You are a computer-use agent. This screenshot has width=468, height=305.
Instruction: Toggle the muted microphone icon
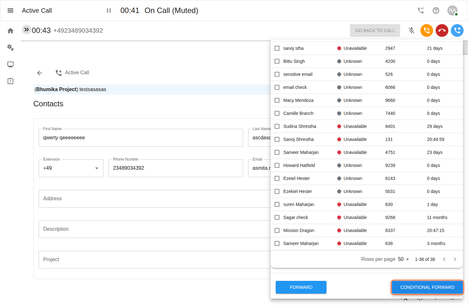click(412, 30)
